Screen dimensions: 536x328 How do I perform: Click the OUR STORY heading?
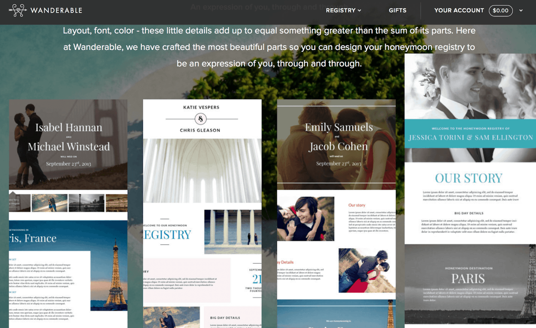tap(469, 178)
